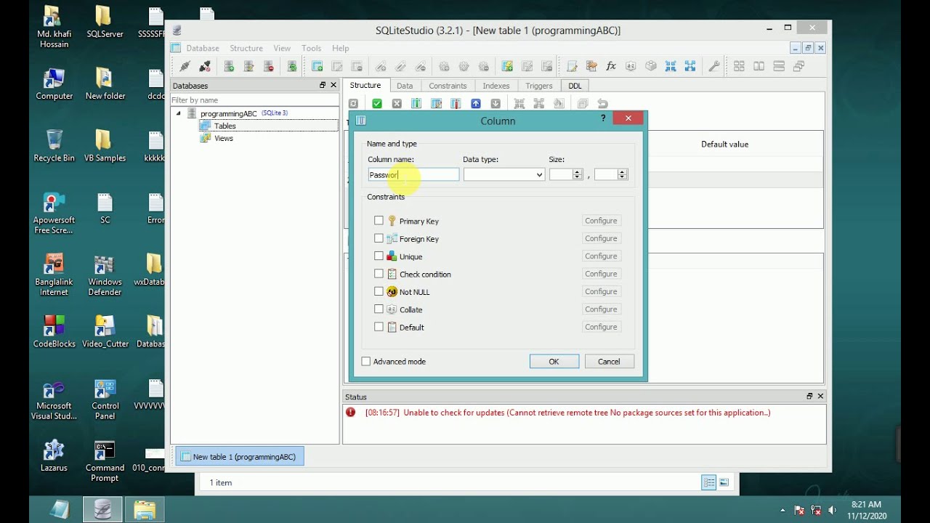Open the collations editor a-z icon
This screenshot has width=930, height=523.
[631, 66]
